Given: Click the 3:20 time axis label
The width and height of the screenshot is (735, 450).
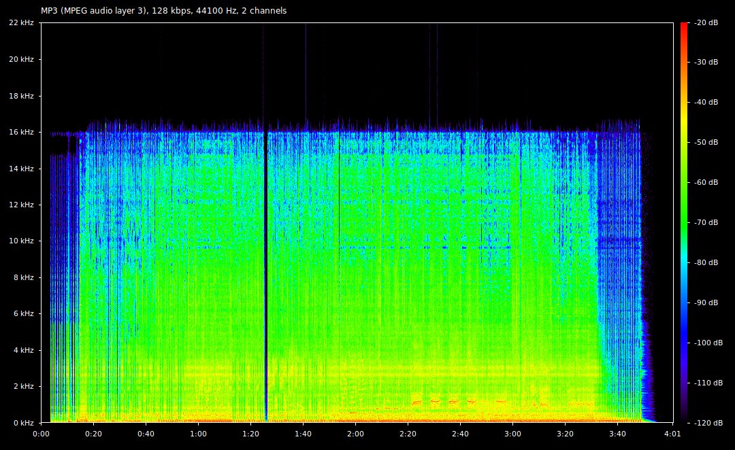Looking at the screenshot, I should click(x=566, y=434).
